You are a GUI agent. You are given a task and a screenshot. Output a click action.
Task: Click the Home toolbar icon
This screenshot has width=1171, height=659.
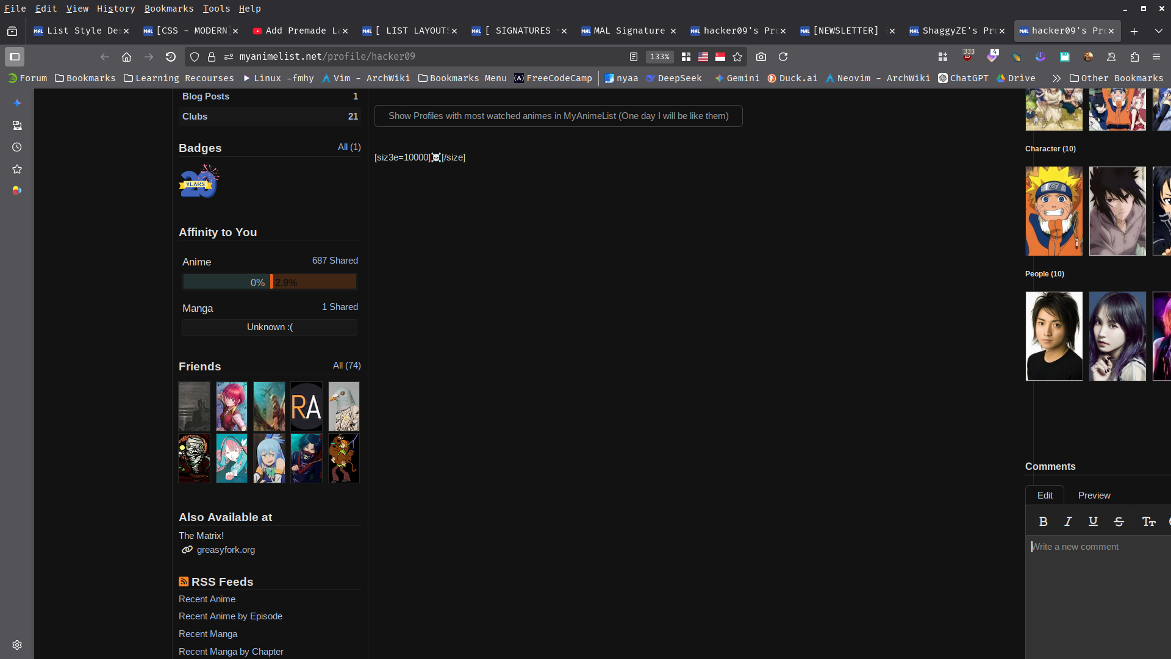coord(126,57)
